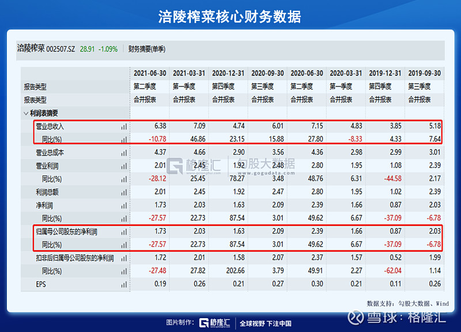This screenshot has width=461, height=332.
Task: Open chart icon for 净利润 row
Action: 124,206
